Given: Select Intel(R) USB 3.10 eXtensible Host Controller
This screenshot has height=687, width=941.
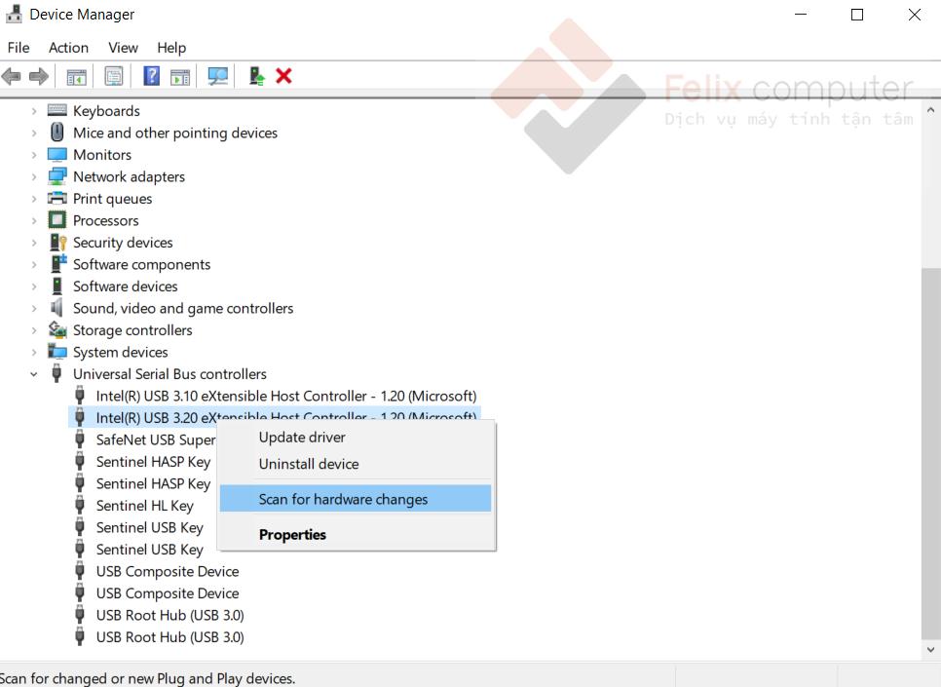Looking at the screenshot, I should tap(285, 396).
